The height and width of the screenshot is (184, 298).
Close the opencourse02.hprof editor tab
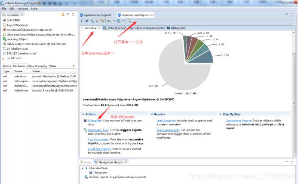[x=151, y=15]
